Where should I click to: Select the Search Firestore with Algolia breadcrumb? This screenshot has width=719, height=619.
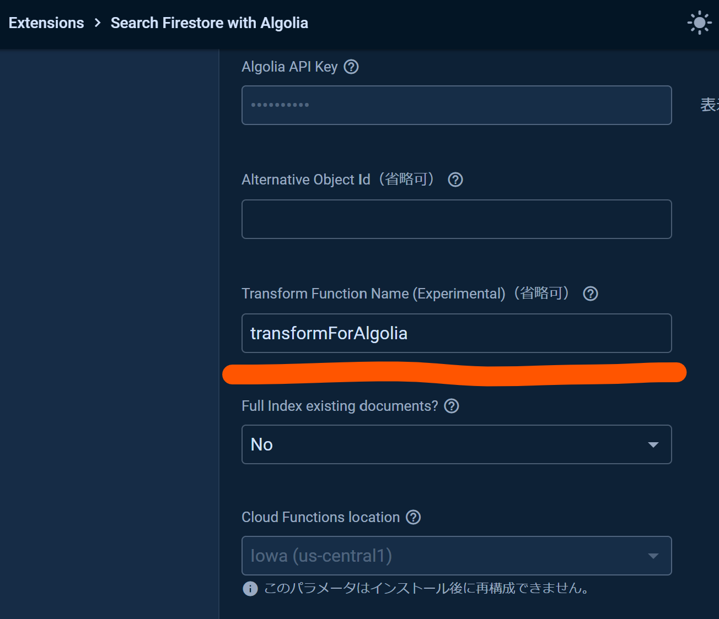pos(209,23)
